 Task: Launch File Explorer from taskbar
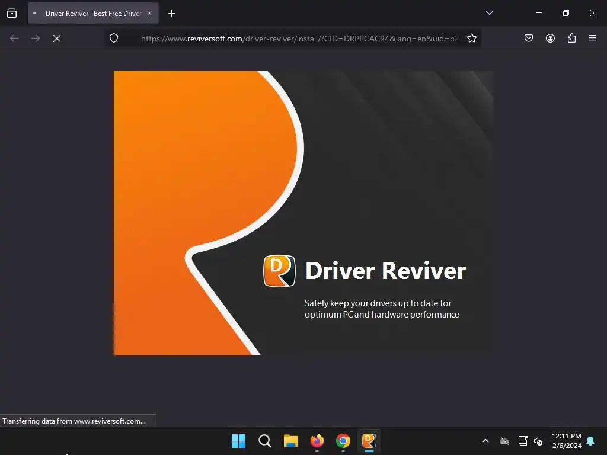point(290,441)
